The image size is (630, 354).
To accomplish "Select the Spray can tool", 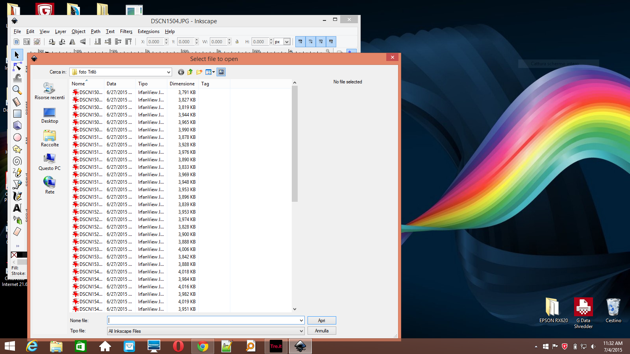I will click(17, 220).
